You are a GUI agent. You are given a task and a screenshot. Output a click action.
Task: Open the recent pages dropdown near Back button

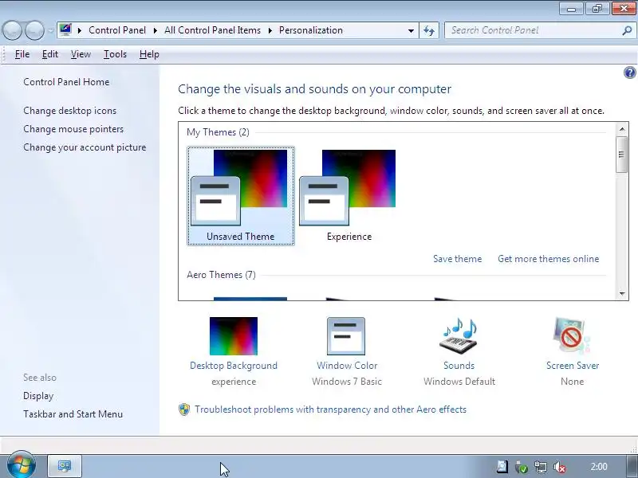click(50, 30)
